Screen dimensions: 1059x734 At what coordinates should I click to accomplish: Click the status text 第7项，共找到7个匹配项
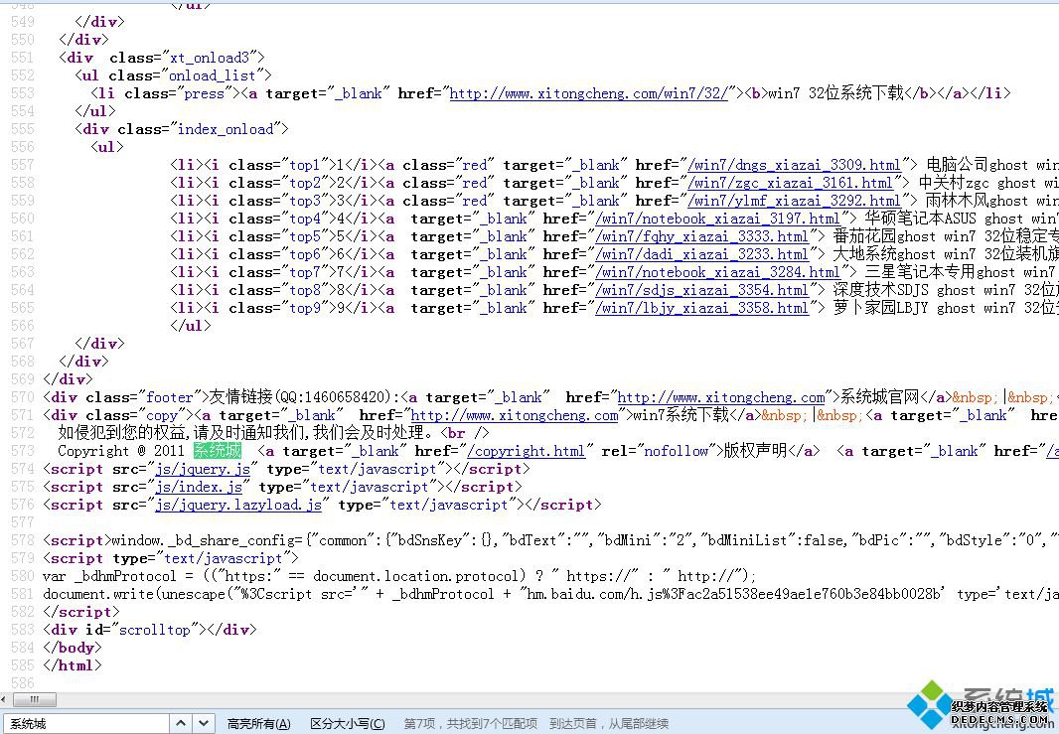(x=471, y=724)
